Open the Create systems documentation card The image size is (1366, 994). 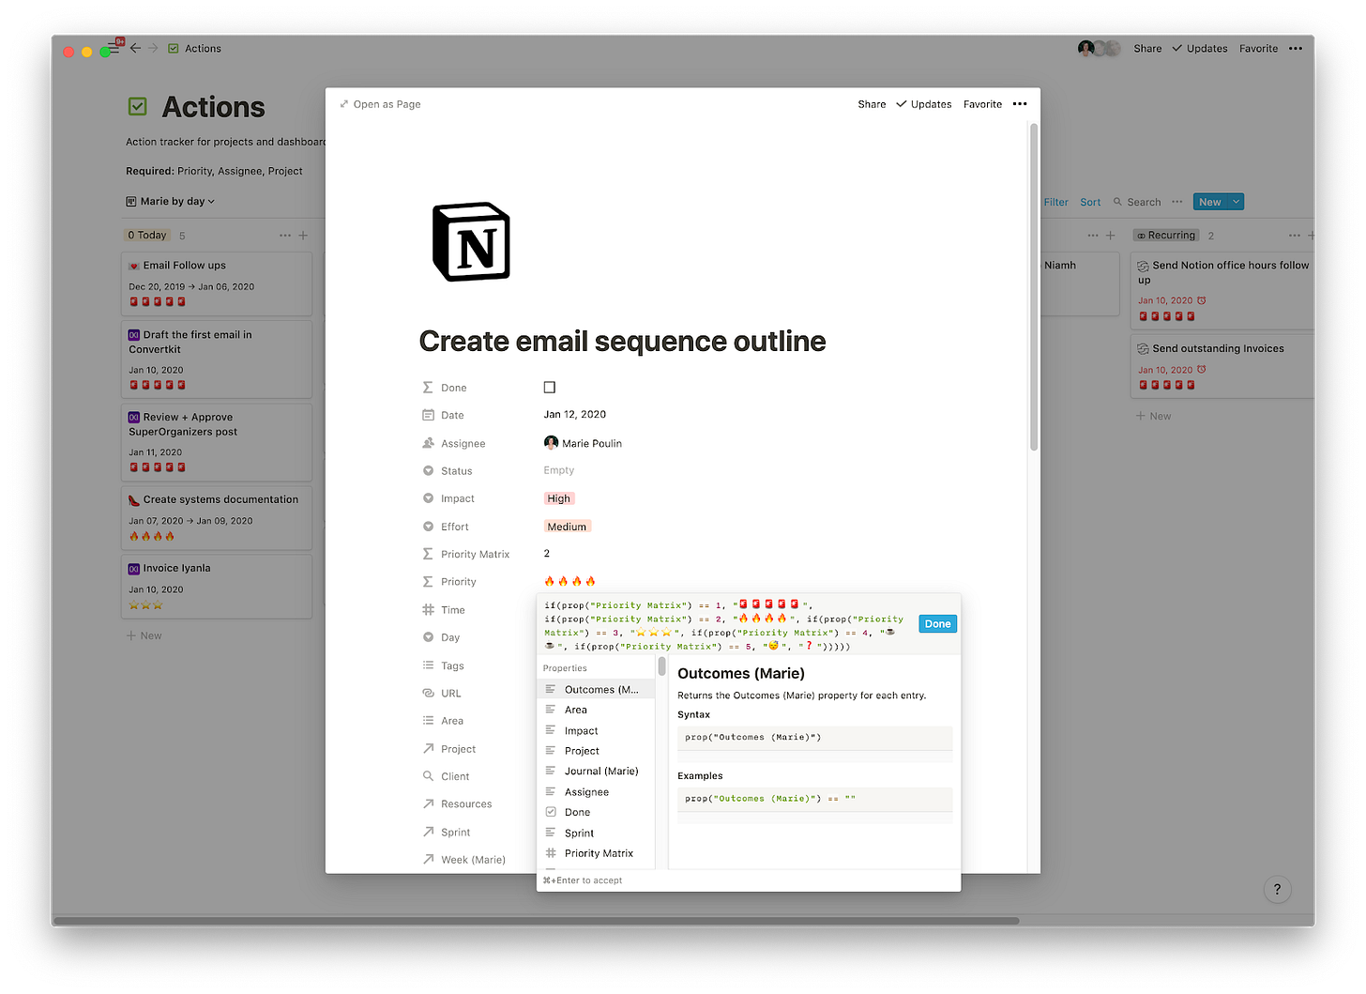pos(217,518)
